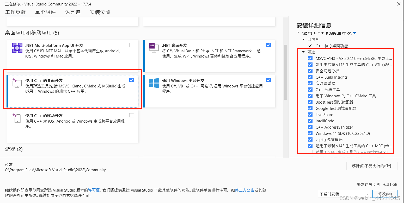Screen dimensions: 404x203
Task: Select the 使用 C++ 的桌面开发 workload title
Action: [x=44, y=80]
